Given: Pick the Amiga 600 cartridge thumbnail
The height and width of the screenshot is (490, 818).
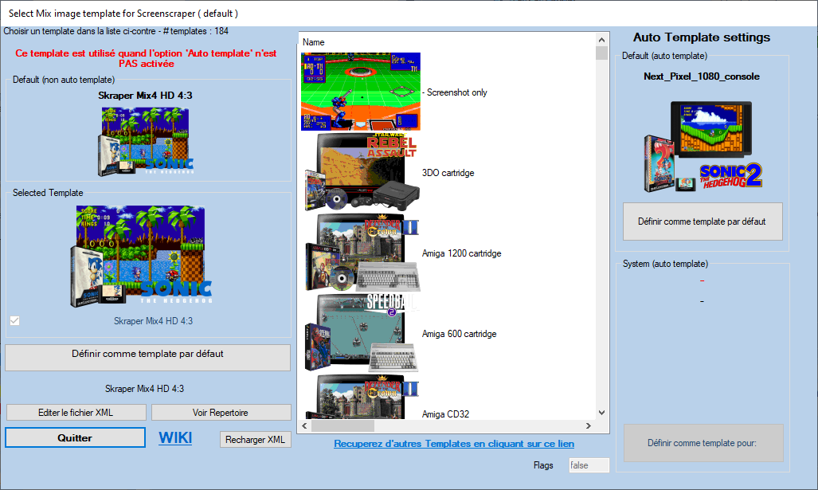Looking at the screenshot, I should coord(360,334).
